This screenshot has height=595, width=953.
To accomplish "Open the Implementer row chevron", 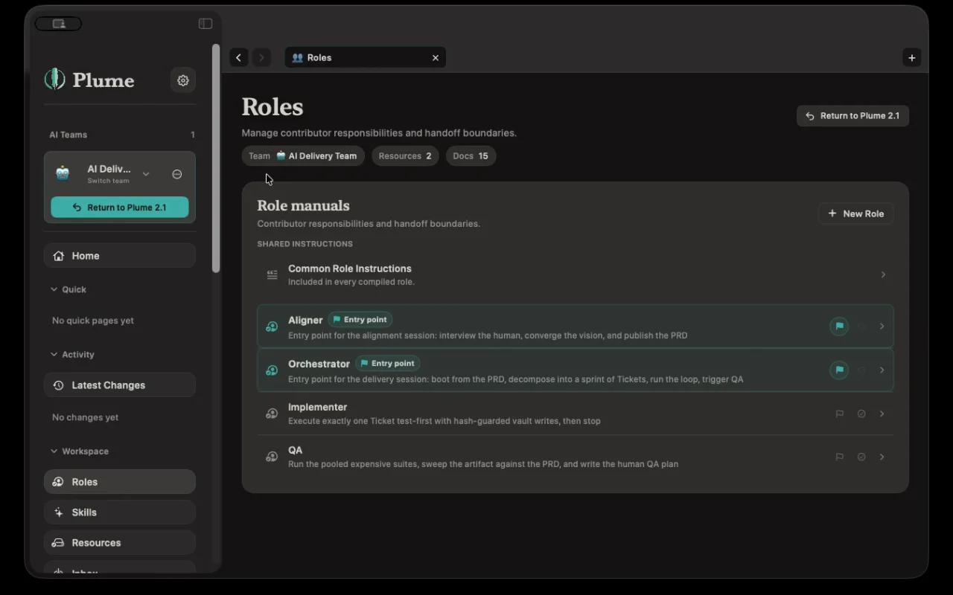I will [882, 414].
